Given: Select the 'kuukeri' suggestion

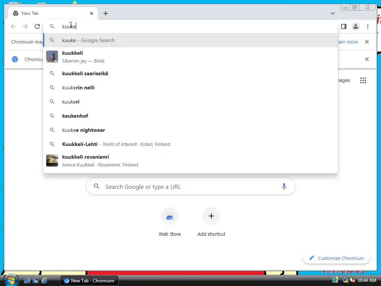Looking at the screenshot, I should click(x=190, y=102).
